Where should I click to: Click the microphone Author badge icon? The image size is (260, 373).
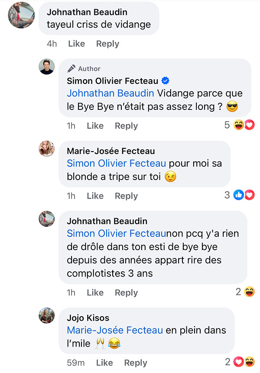[71, 68]
